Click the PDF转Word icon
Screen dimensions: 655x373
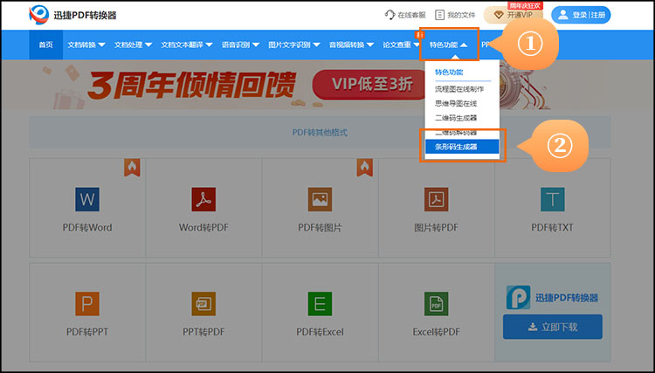tap(87, 199)
